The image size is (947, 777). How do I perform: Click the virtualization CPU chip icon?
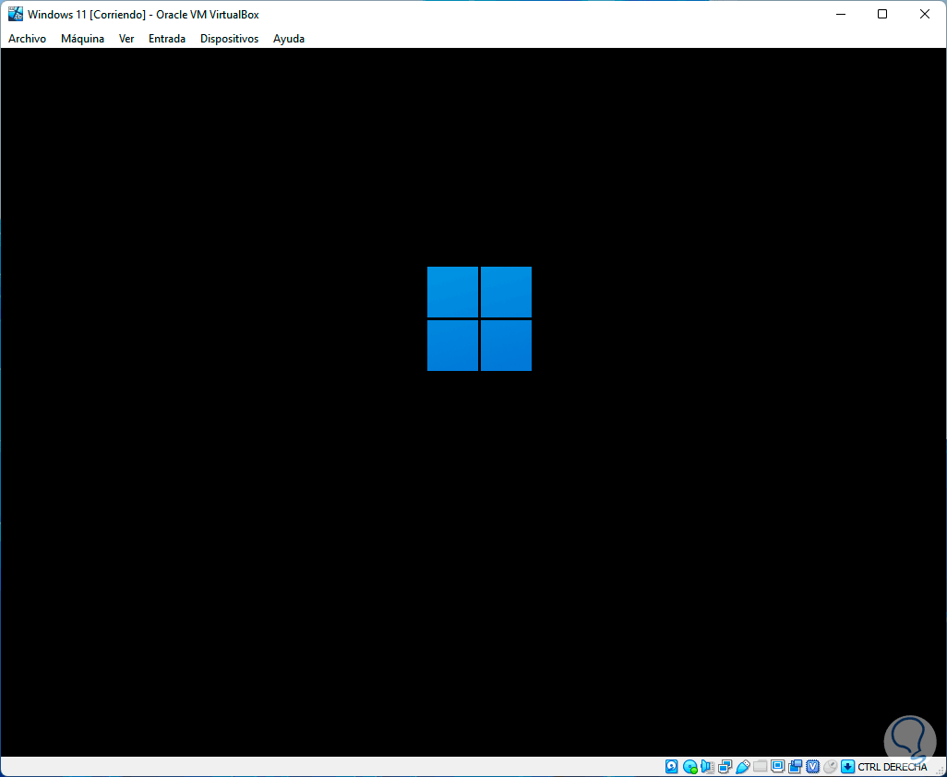(x=813, y=767)
